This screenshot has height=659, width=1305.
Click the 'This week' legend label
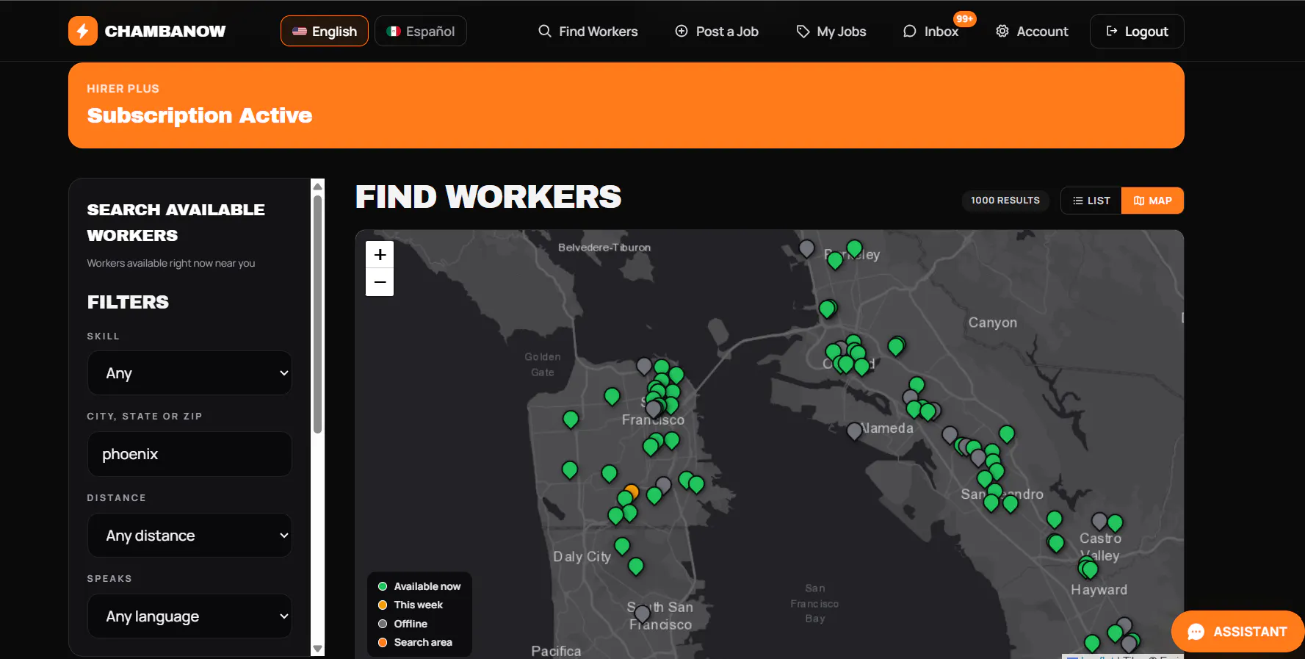tap(419, 605)
